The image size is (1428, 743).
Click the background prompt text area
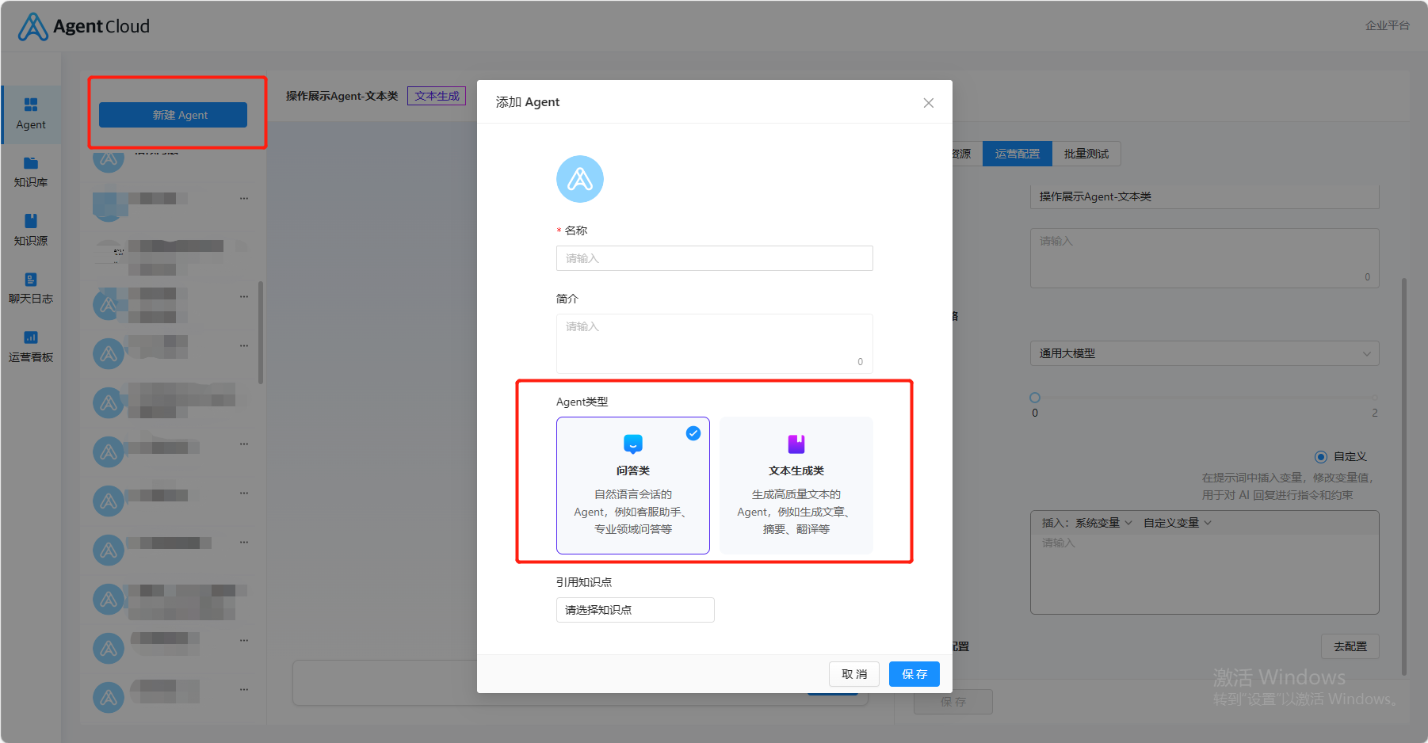coord(1205,573)
